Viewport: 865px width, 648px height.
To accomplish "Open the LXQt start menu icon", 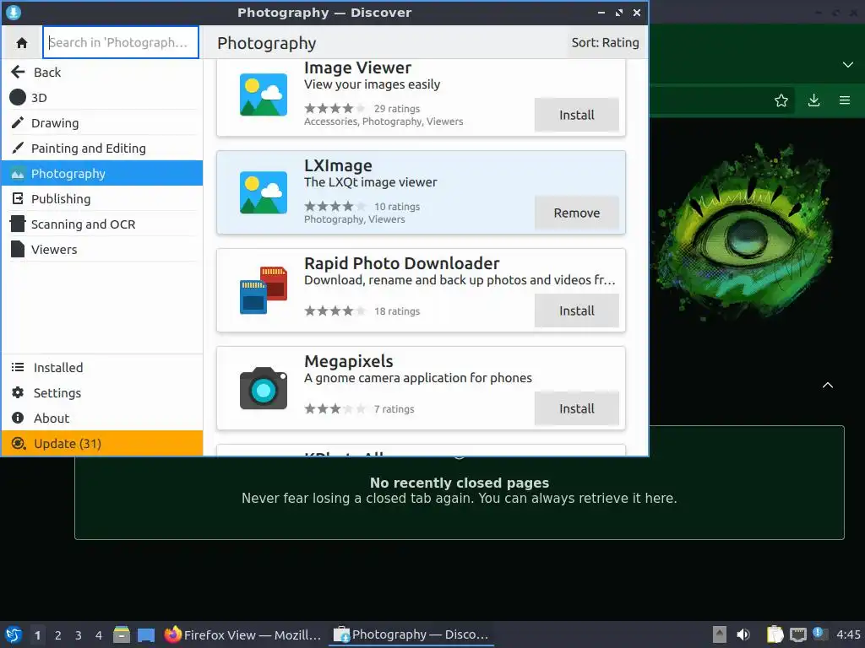I will pyautogui.click(x=14, y=634).
